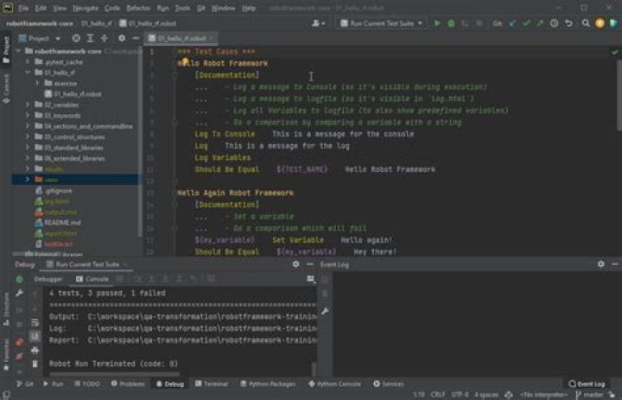
Task: Select .gitignore in project tree
Action: point(54,191)
